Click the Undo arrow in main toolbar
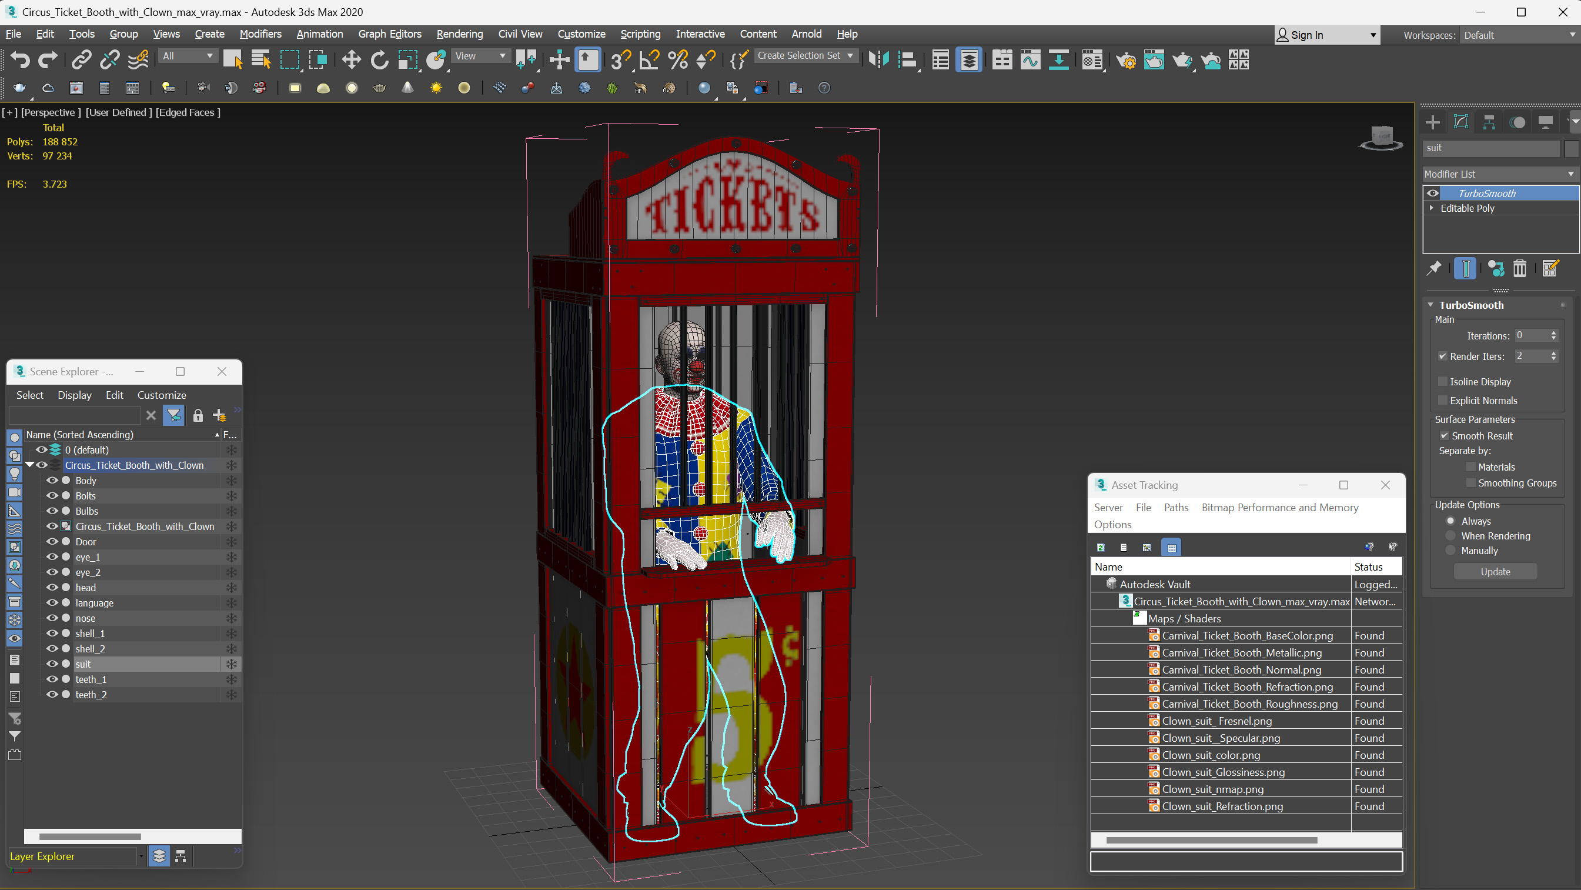 (19, 59)
